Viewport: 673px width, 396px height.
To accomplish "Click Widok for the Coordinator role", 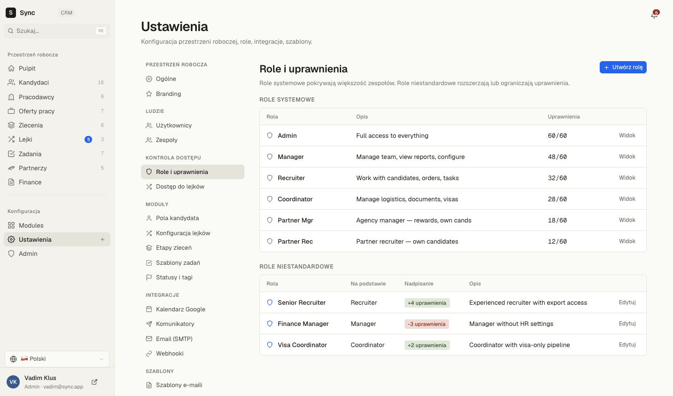I will [627, 199].
